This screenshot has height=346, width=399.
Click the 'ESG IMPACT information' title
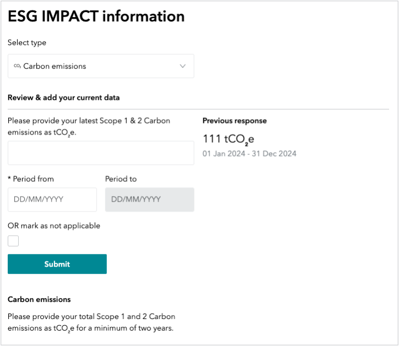click(x=96, y=17)
